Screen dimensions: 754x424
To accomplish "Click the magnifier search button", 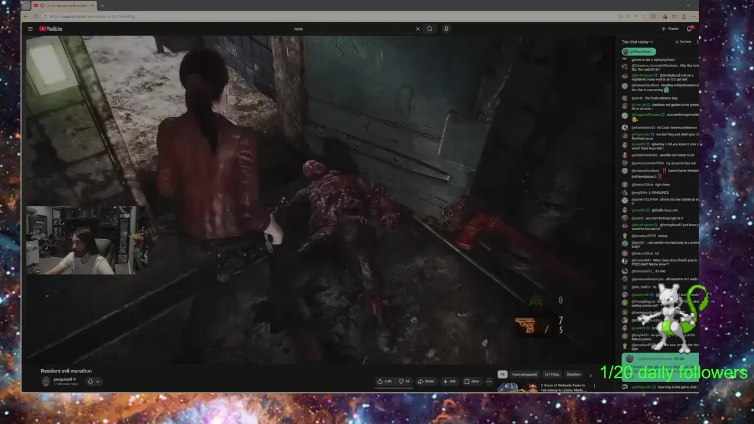I will (429, 29).
